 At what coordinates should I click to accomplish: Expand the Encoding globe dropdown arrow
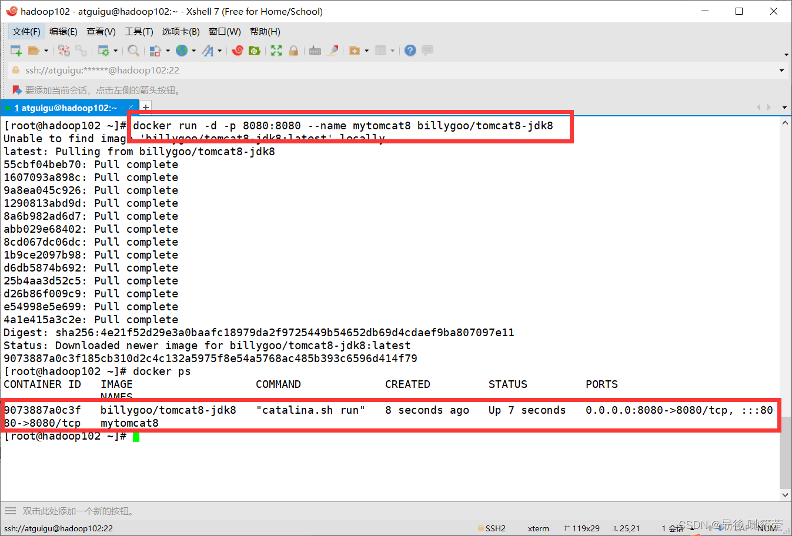pyautogui.click(x=193, y=51)
